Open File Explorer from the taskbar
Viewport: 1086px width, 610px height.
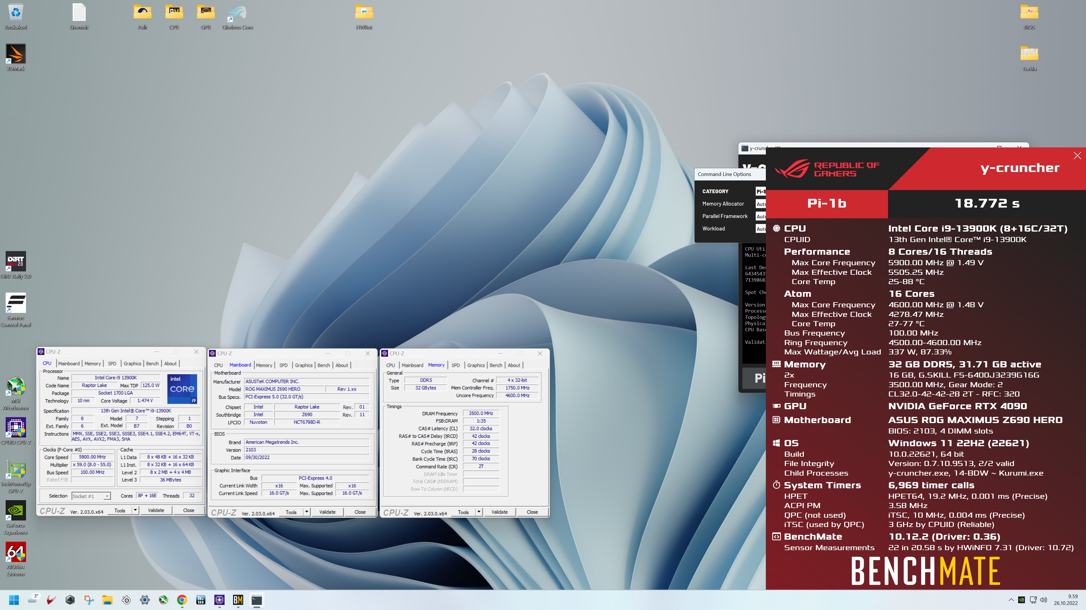pyautogui.click(x=107, y=600)
